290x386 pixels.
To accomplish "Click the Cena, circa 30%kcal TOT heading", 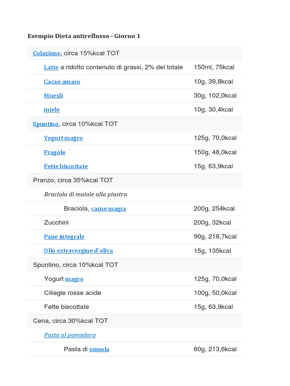I will [71, 321].
